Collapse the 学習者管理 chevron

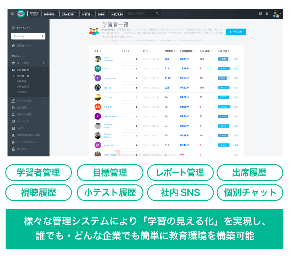pos(44,70)
